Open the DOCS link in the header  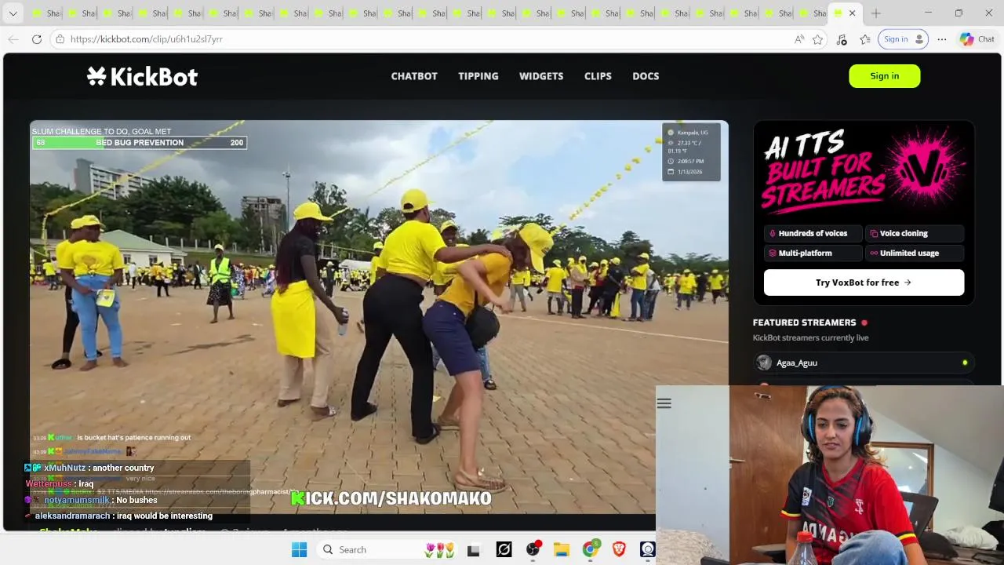pyautogui.click(x=646, y=76)
